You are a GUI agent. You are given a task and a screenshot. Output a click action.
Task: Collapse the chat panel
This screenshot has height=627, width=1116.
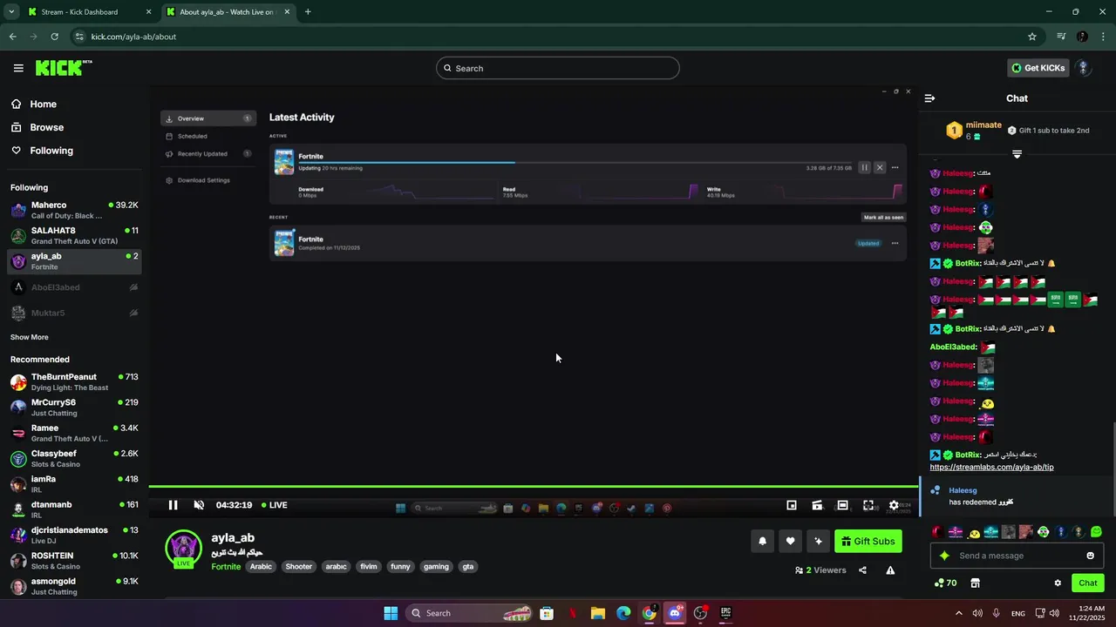pos(929,98)
